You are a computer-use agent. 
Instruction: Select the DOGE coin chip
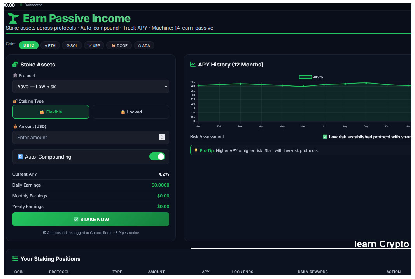click(119, 45)
